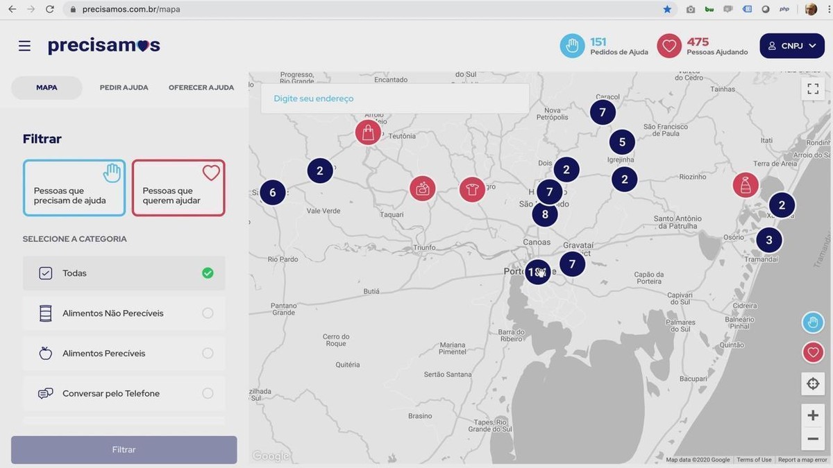Viewport: 833px width, 468px height.
Task: Click the shopping bag marker near Teutônia
Action: [x=368, y=132]
